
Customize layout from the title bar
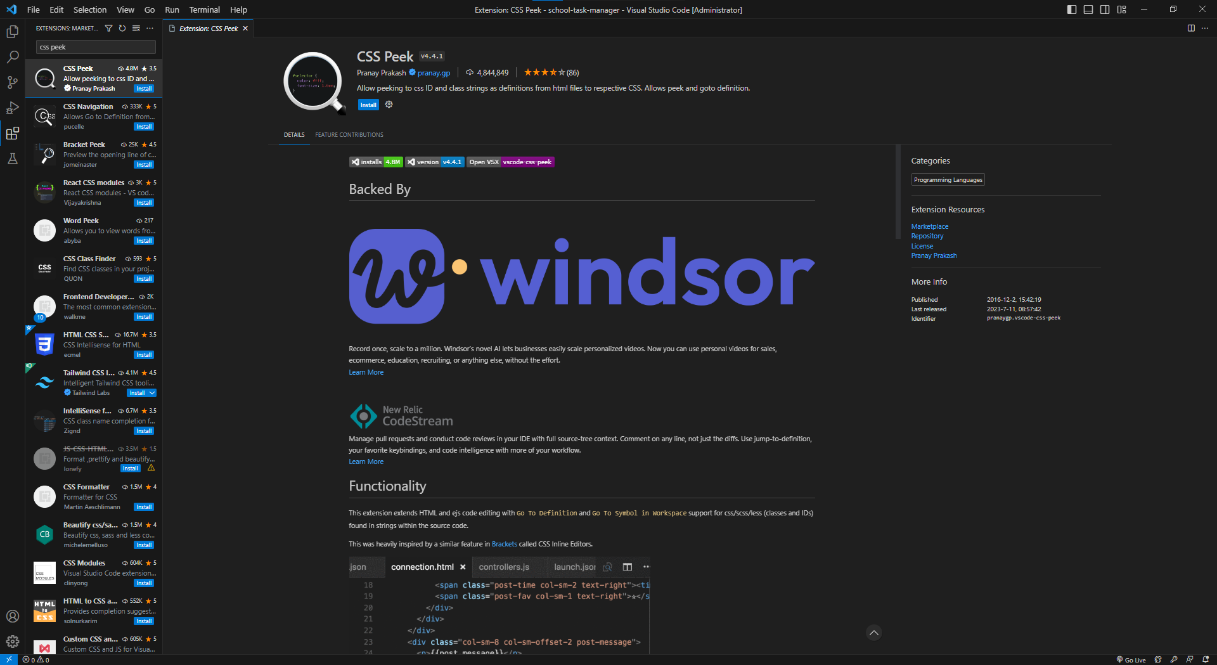(1122, 10)
